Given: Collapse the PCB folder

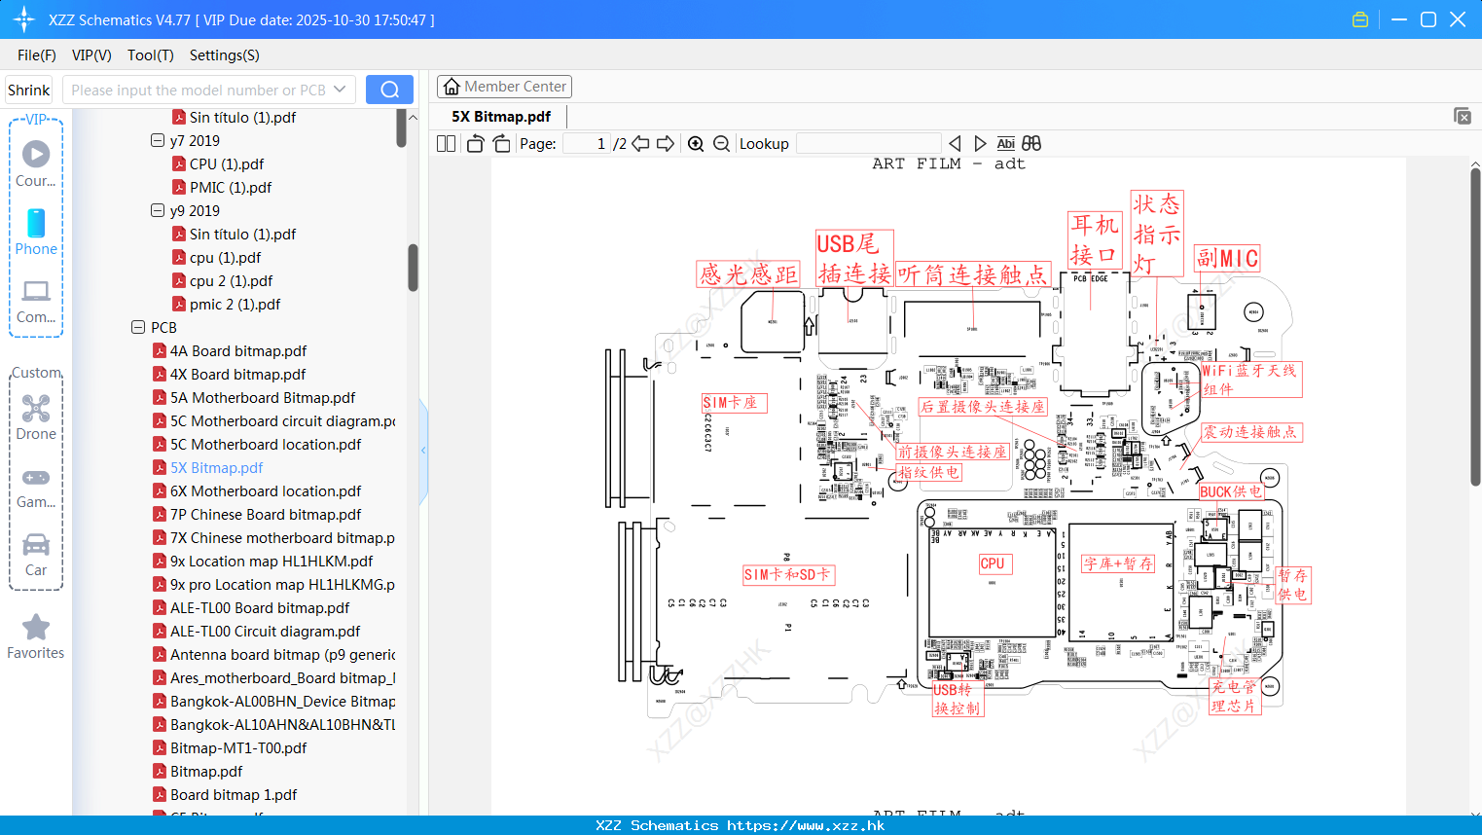Looking at the screenshot, I should 138,327.
